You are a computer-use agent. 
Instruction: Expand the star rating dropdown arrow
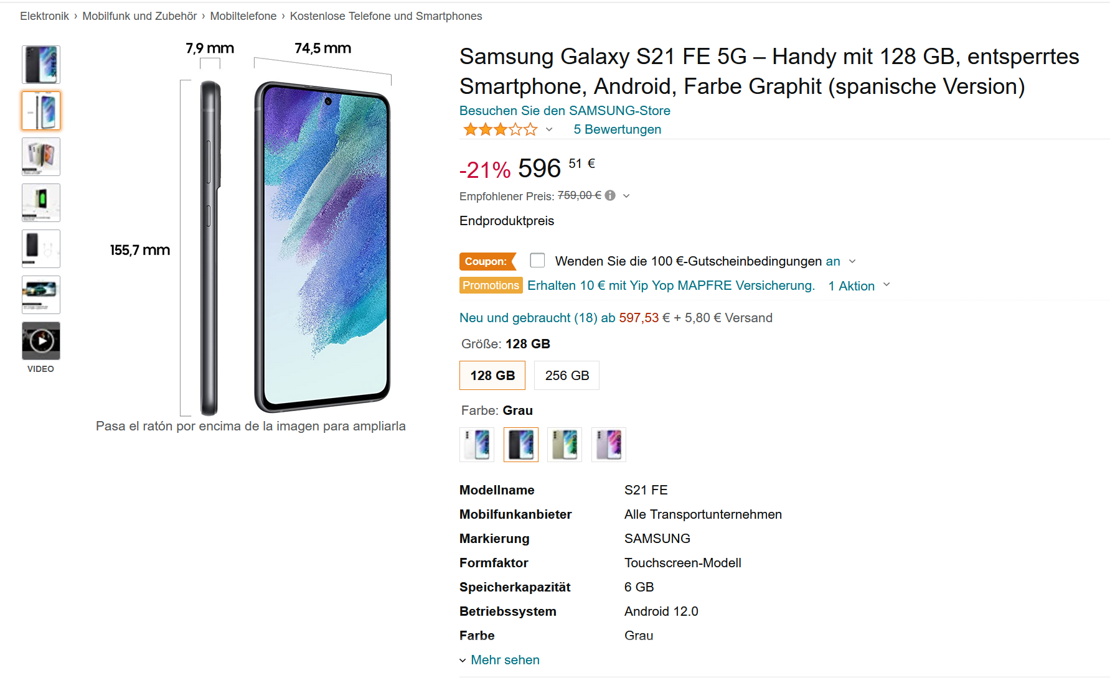[549, 129]
